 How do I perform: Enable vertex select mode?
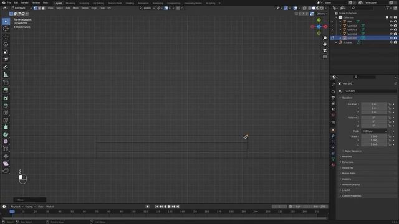click(x=36, y=8)
